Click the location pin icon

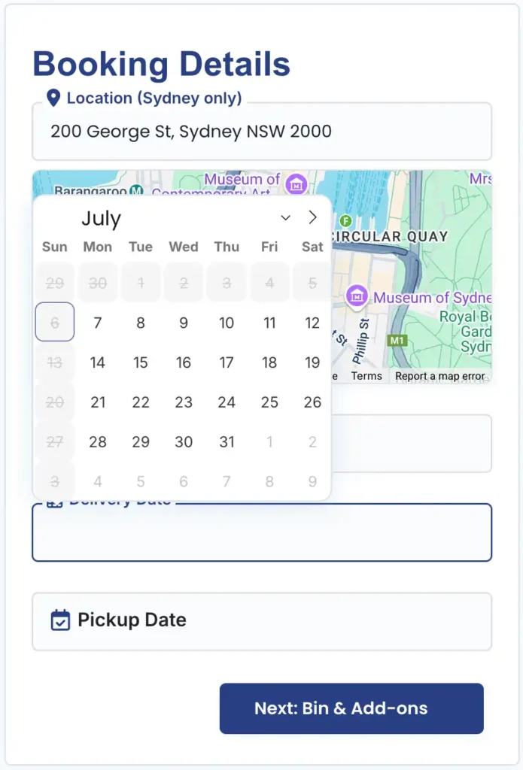tap(53, 99)
